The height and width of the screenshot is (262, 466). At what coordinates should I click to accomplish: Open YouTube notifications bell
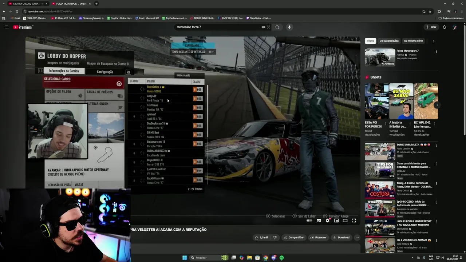point(444,27)
